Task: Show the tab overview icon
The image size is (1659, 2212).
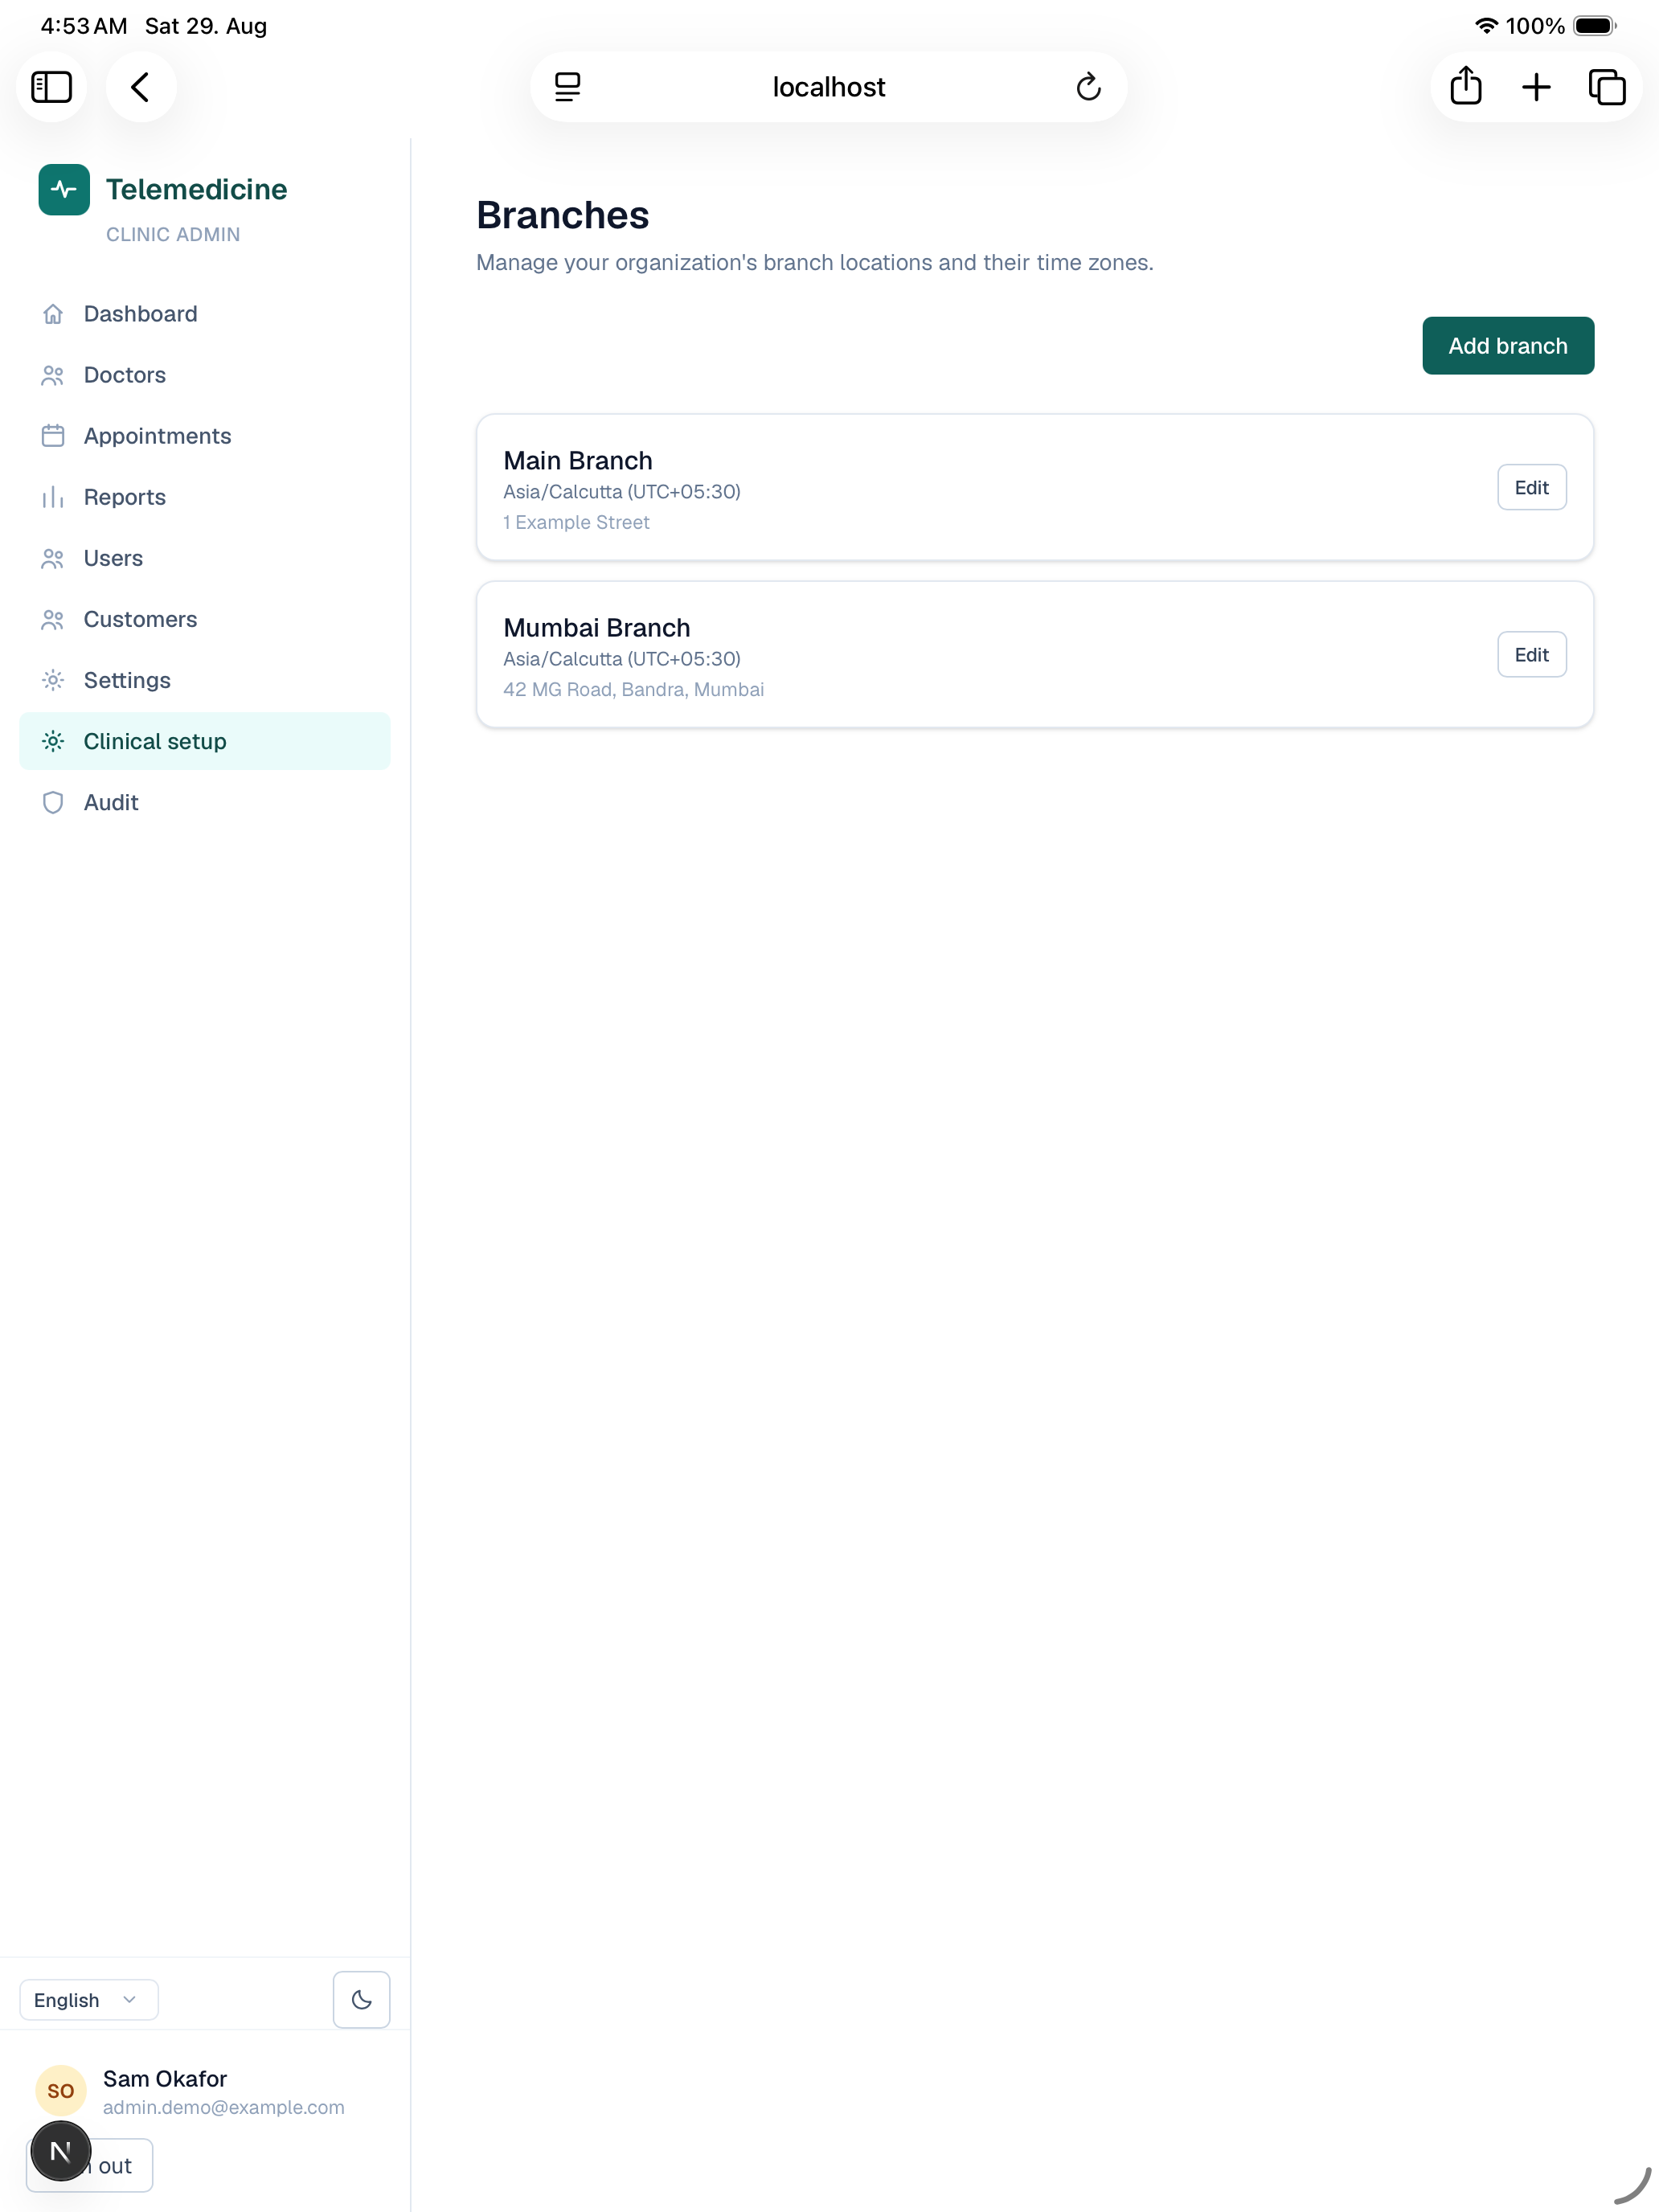Action: 1606,87
